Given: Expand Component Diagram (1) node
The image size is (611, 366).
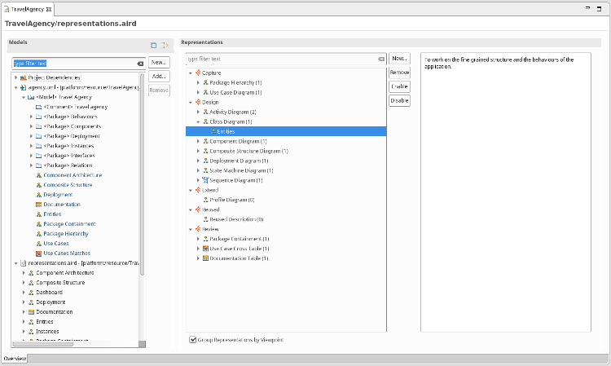Looking at the screenshot, I should (x=198, y=141).
